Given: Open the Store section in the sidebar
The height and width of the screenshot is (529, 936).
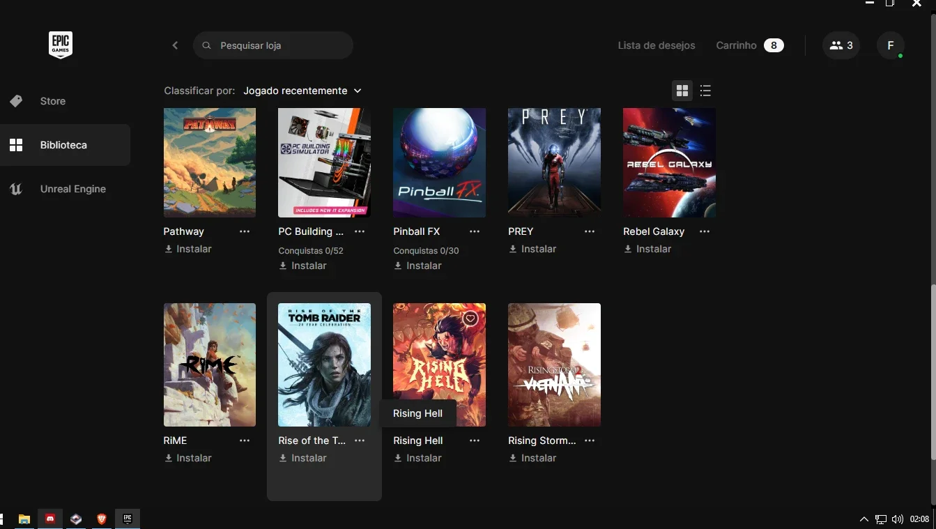Looking at the screenshot, I should click(x=65, y=101).
